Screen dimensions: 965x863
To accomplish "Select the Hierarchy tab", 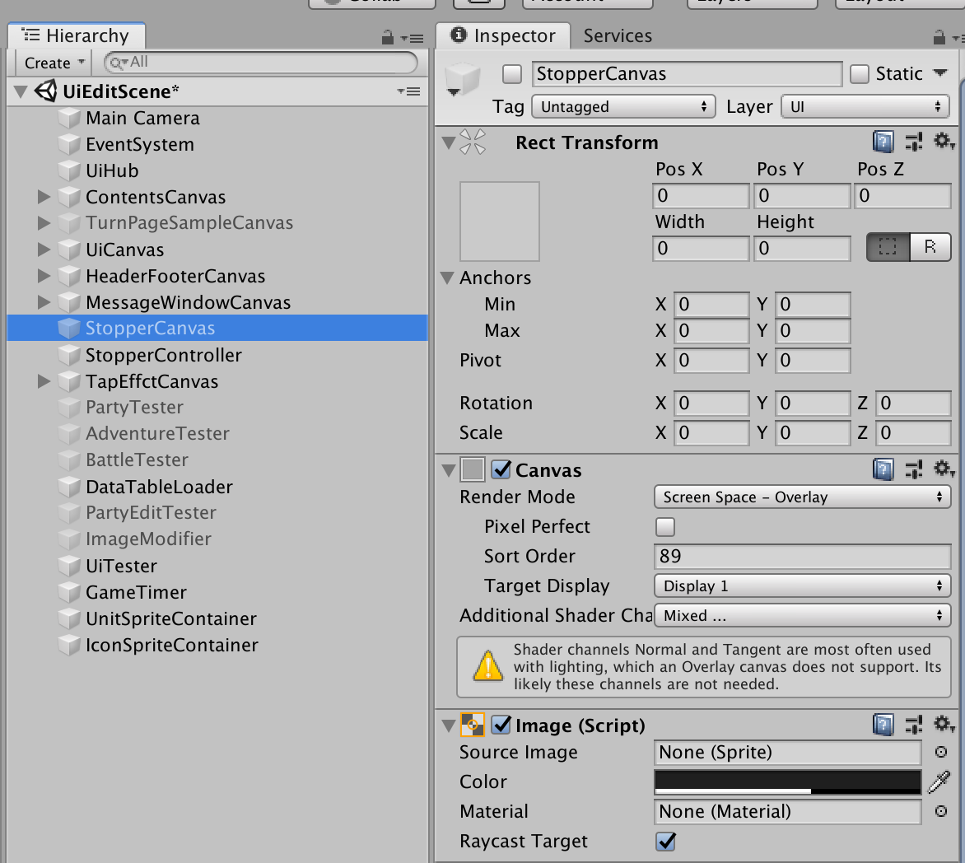I will pos(77,35).
